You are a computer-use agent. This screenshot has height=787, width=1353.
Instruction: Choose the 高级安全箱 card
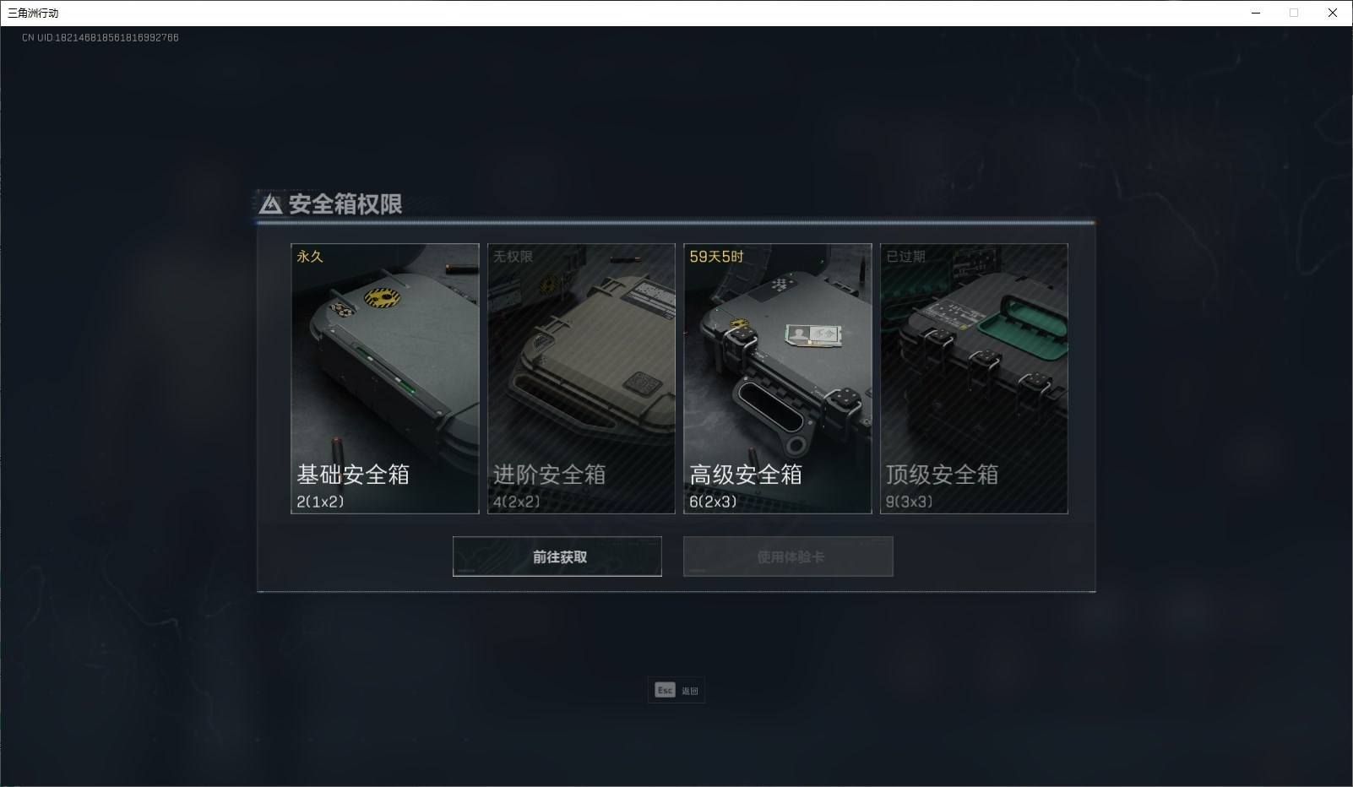click(x=778, y=378)
